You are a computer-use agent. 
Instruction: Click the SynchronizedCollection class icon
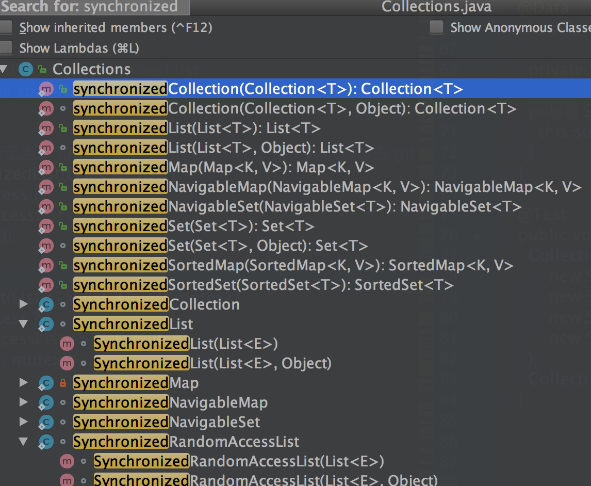46,305
